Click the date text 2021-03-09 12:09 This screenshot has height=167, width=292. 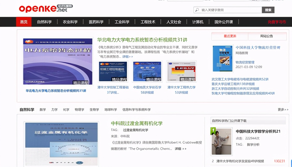[249, 67]
